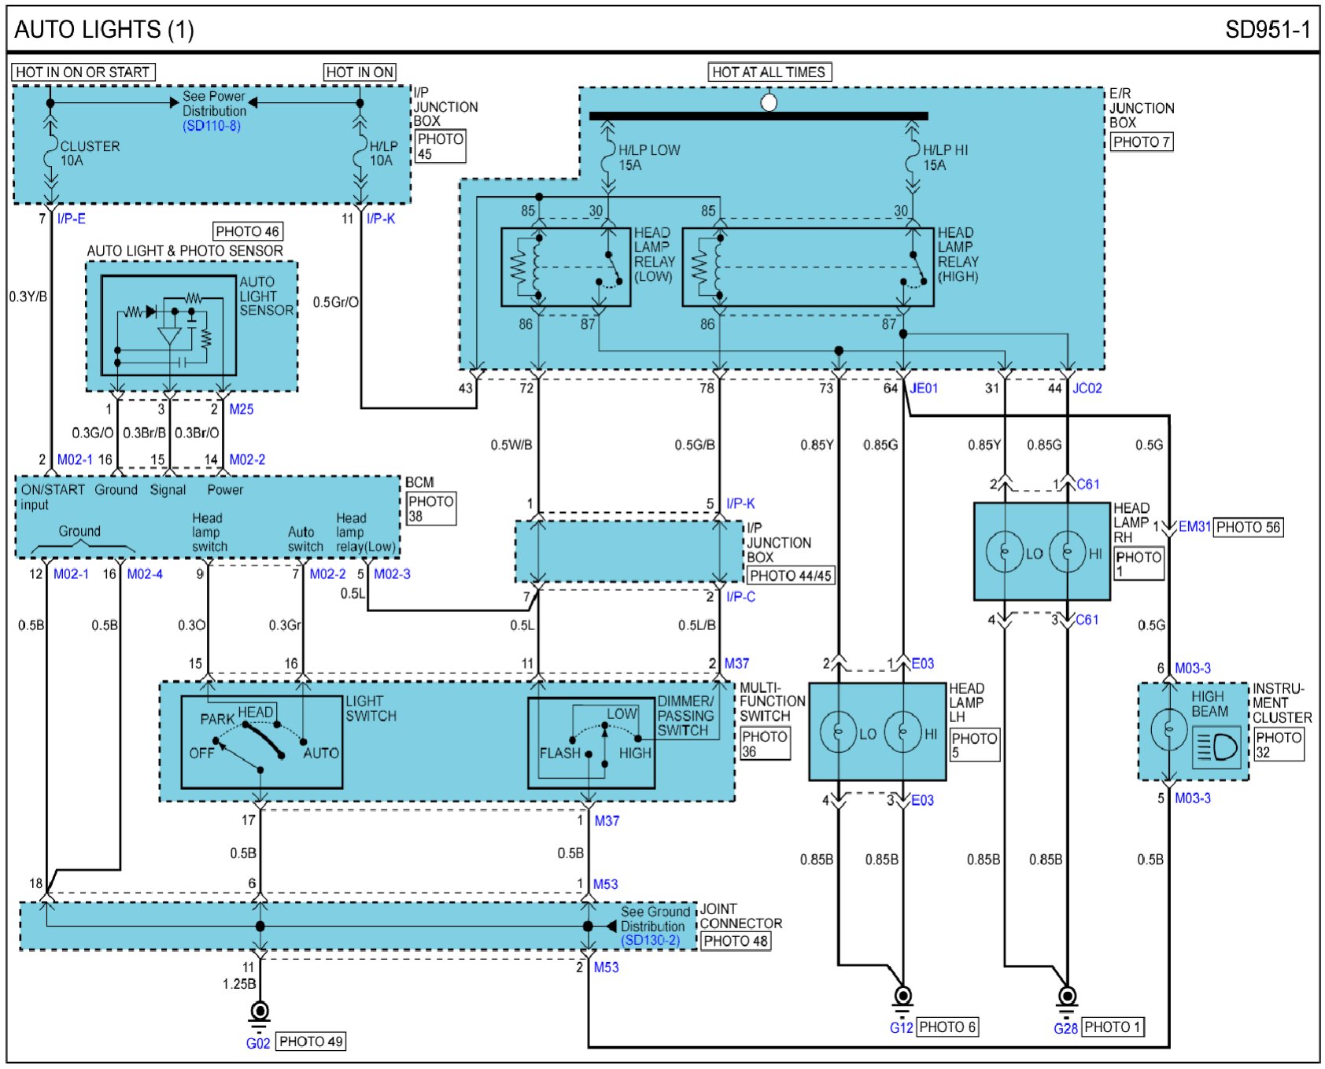Image resolution: width=1325 pixels, height=1069 pixels.
Task: Click the M02-3 connector reference
Action: (x=392, y=573)
